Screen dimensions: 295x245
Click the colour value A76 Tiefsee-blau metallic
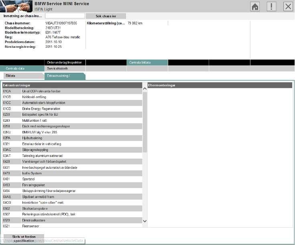pos(63,37)
